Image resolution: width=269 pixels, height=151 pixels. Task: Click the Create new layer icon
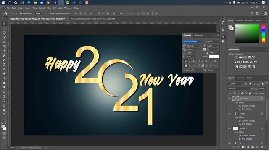pos(257,147)
